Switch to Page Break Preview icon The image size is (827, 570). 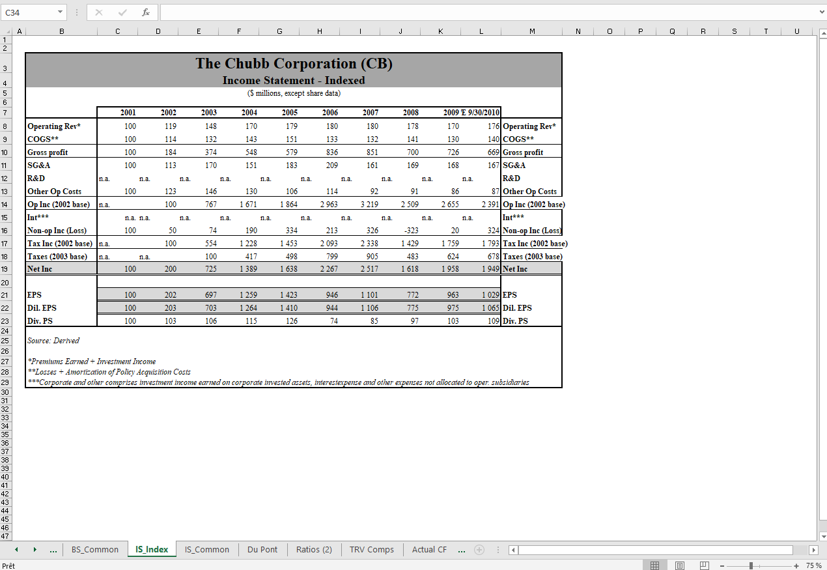704,565
